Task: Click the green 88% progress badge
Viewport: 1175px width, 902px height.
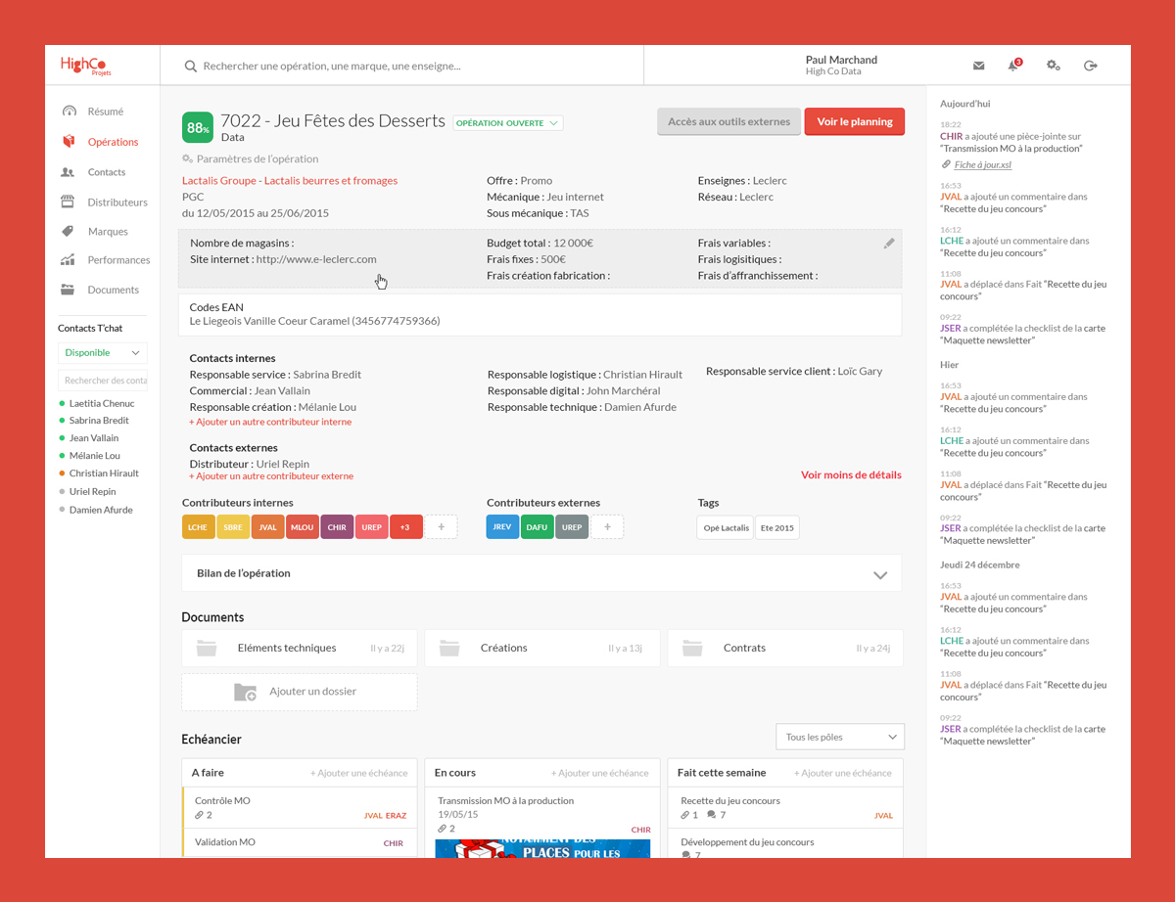Action: (198, 128)
